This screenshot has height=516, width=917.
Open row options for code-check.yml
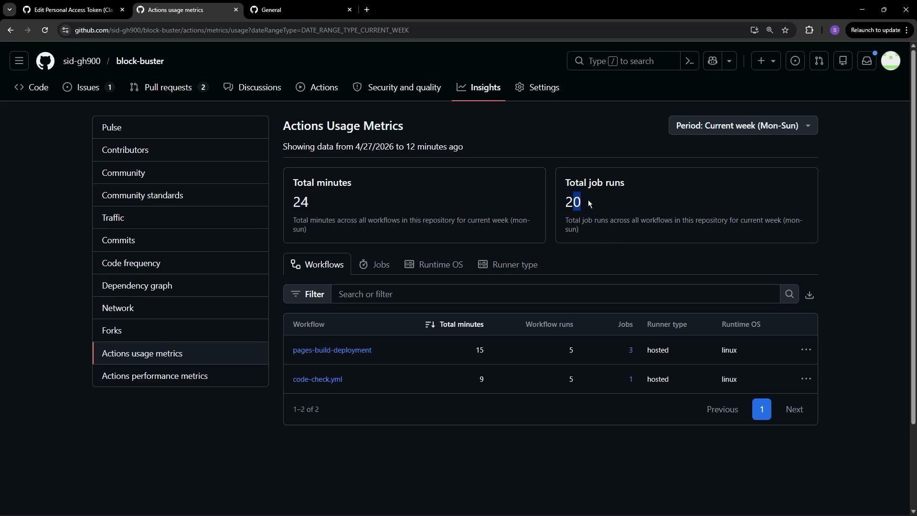coord(806,379)
